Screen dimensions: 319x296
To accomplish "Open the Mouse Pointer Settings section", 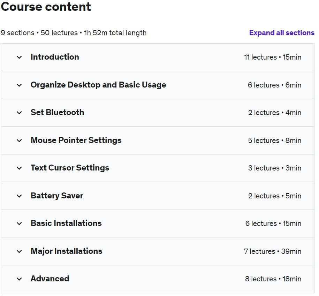I will (x=76, y=141).
